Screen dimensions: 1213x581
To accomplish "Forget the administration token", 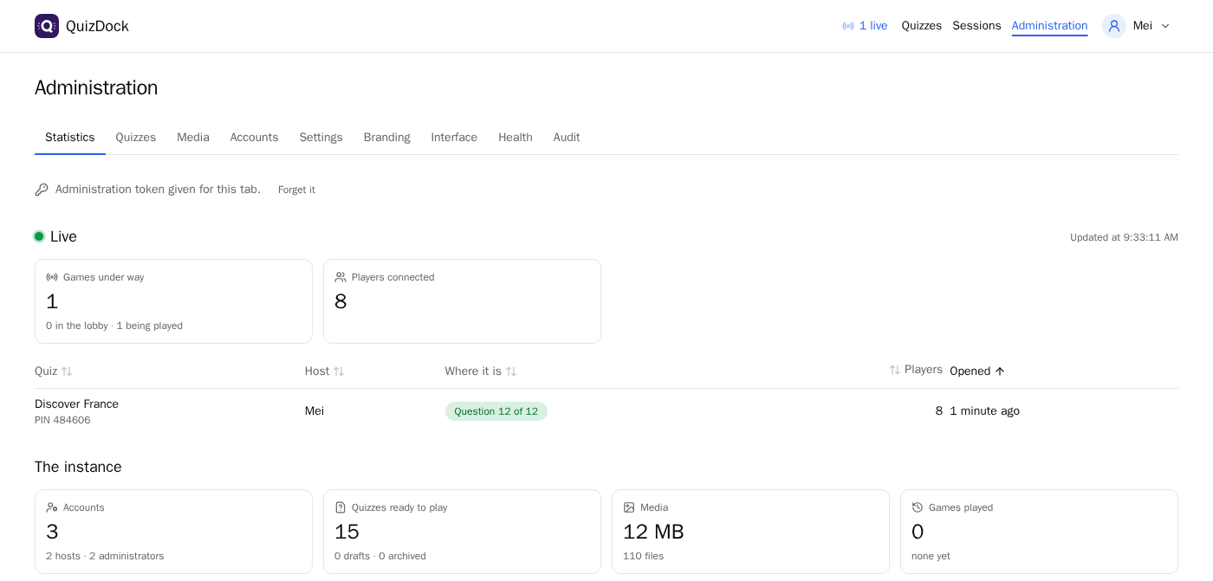I will click(296, 190).
